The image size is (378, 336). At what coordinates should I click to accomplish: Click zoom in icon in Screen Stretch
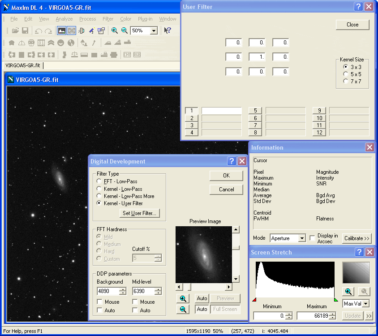[348, 292]
